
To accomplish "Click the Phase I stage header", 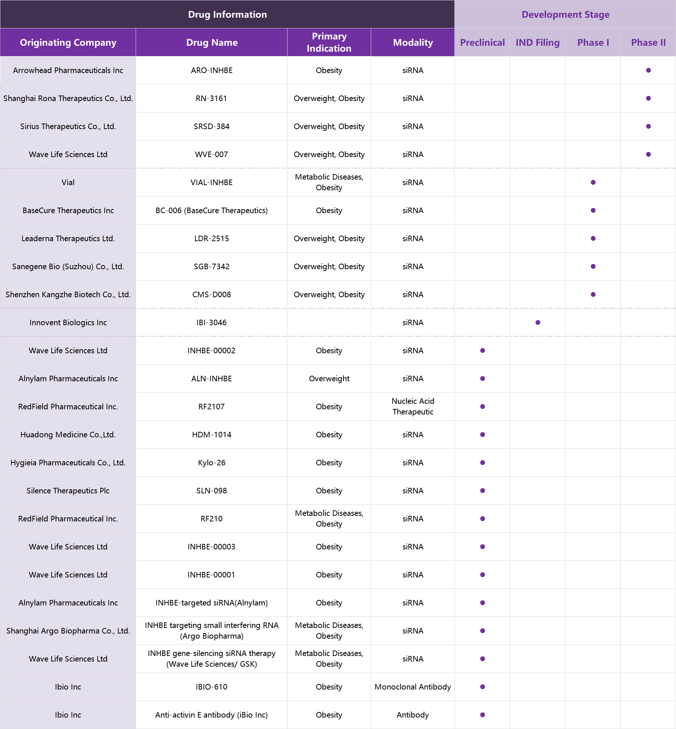I will point(593,42).
